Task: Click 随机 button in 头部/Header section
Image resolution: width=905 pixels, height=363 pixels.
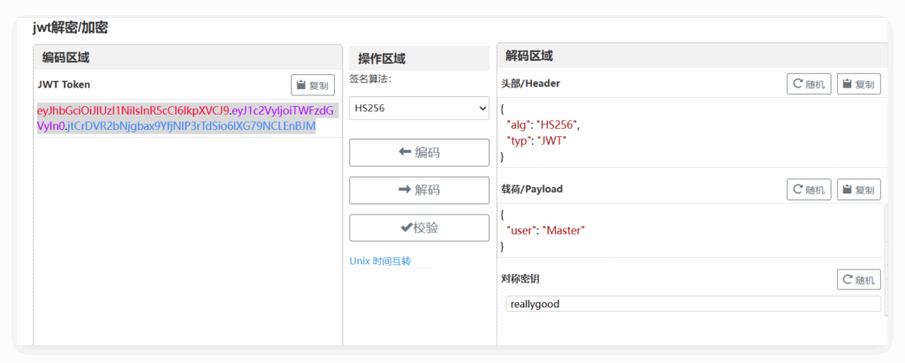Action: (x=809, y=85)
